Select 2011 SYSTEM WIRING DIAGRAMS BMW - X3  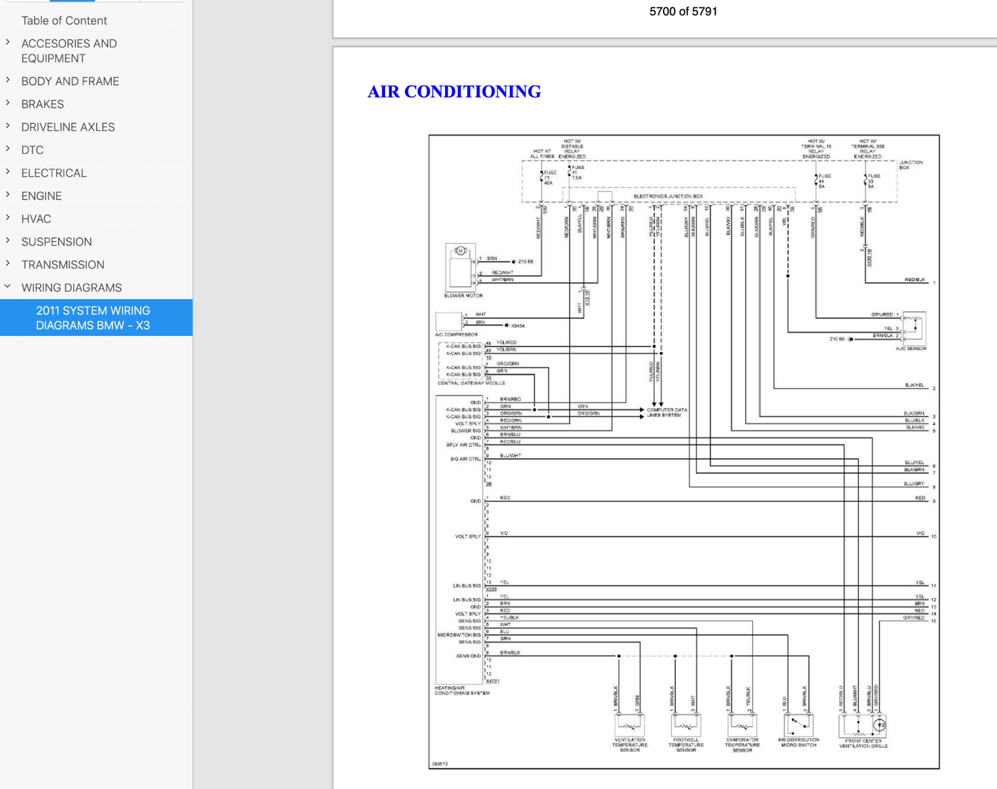(93, 318)
